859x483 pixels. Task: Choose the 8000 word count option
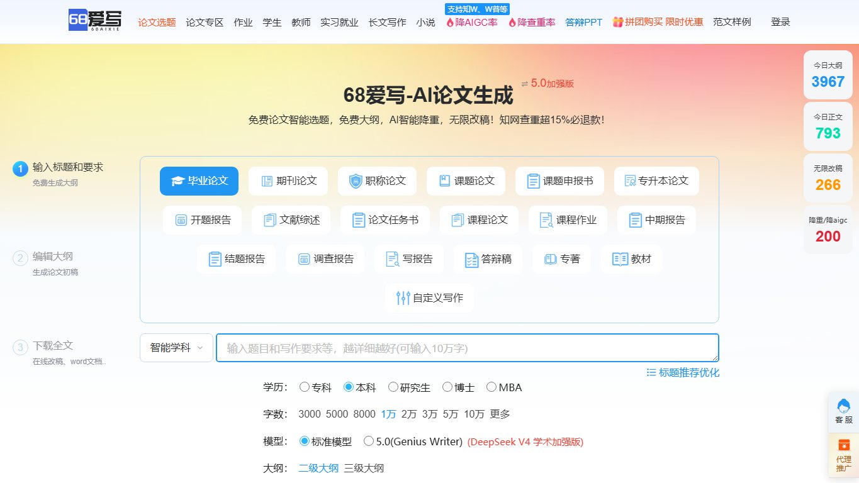[x=364, y=414]
